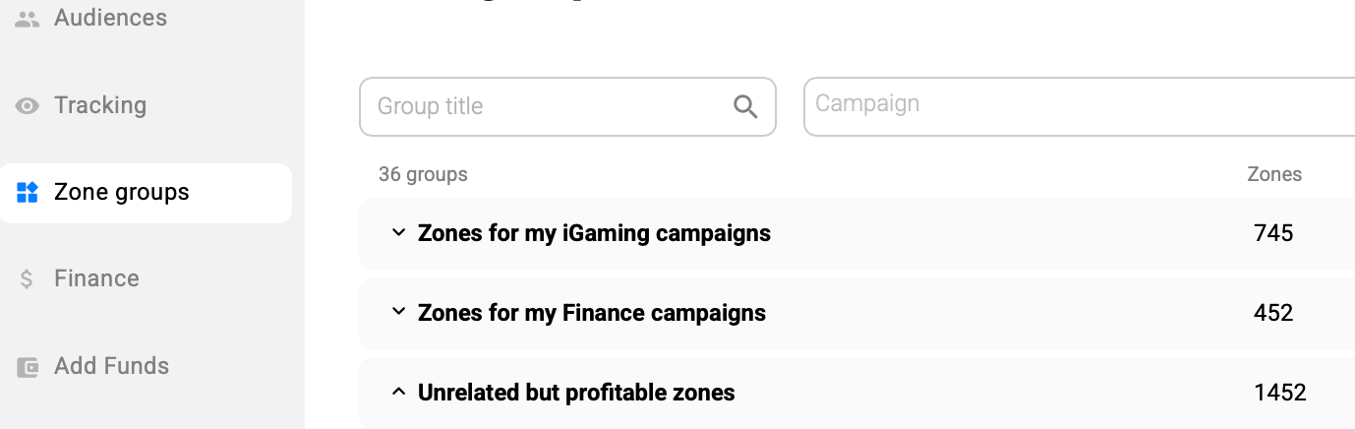Click the Tracking eye icon
The image size is (1355, 429).
coord(28,106)
